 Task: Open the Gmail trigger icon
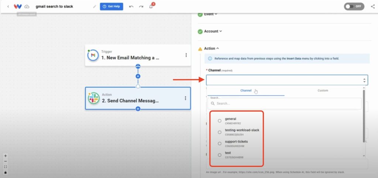(x=93, y=55)
